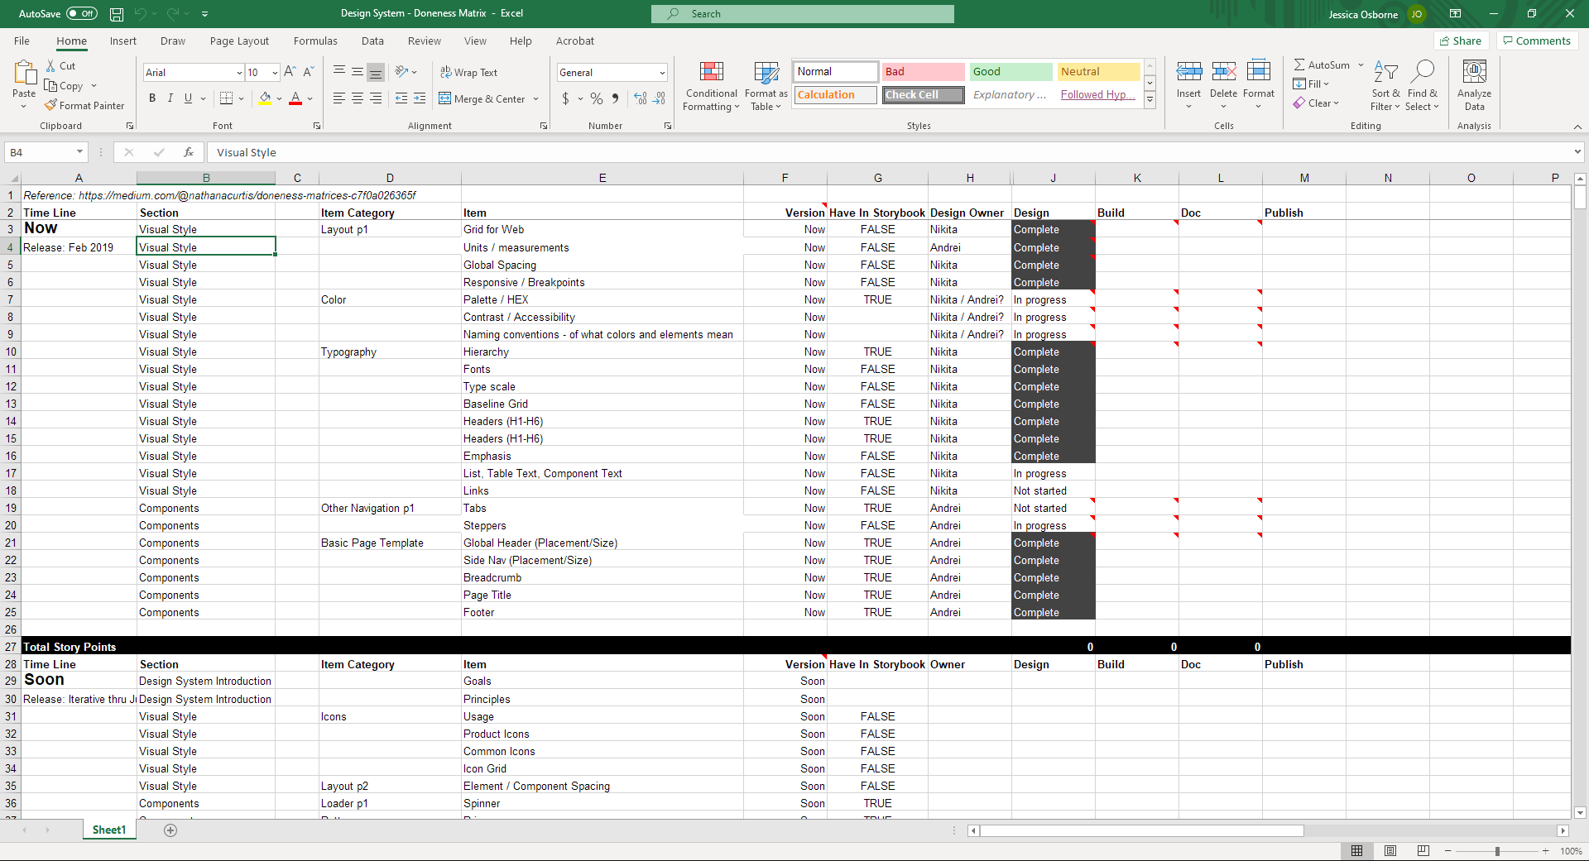The height and width of the screenshot is (861, 1589).
Task: Select the Sheet1 tab
Action: click(109, 830)
